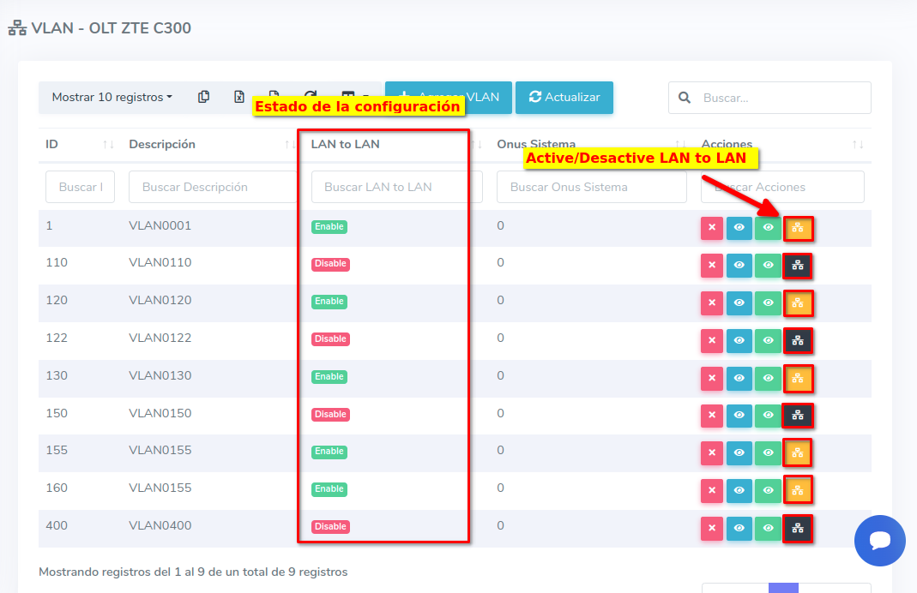The height and width of the screenshot is (593, 917).
Task: Click the green eye icon for VLAN0120
Action: [769, 303]
